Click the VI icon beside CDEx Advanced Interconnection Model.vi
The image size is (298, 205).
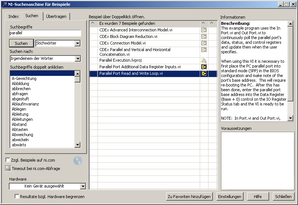pyautogui.click(x=204, y=30)
